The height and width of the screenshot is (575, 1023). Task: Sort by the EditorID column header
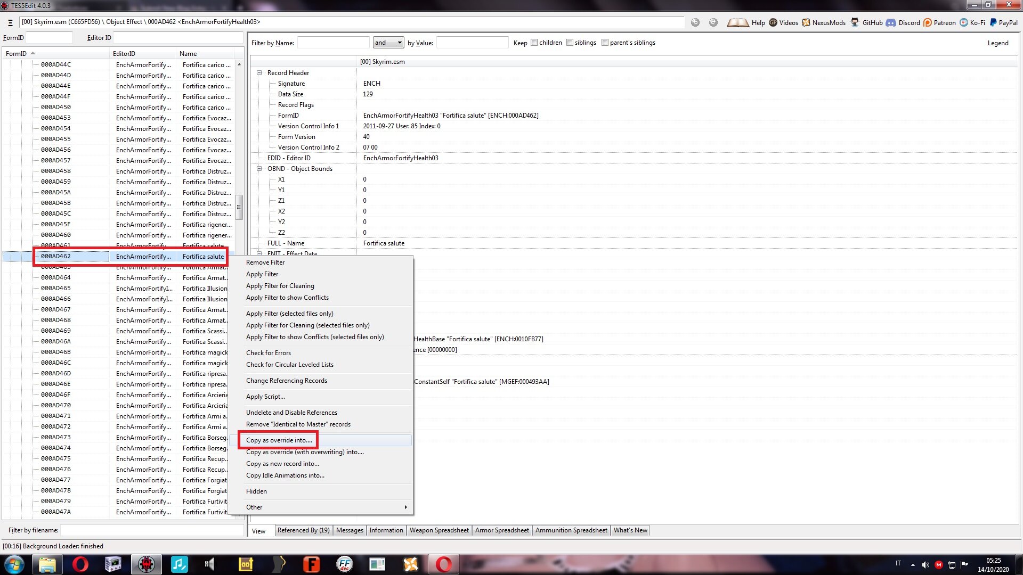pyautogui.click(x=142, y=54)
